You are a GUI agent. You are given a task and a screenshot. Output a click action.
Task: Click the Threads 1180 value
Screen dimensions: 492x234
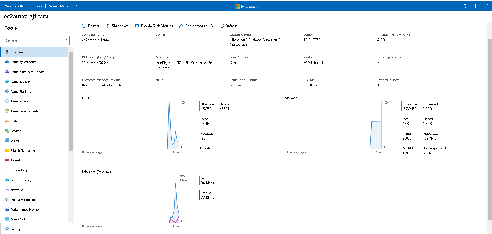[204, 153]
